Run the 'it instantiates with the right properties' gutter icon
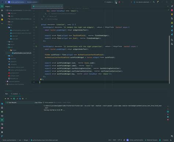This screenshot has height=142, width=174. (x=36, y=46)
